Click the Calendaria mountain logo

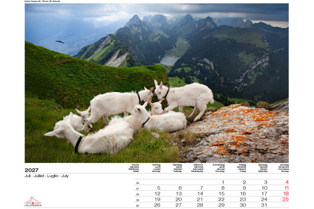(x=33, y=202)
